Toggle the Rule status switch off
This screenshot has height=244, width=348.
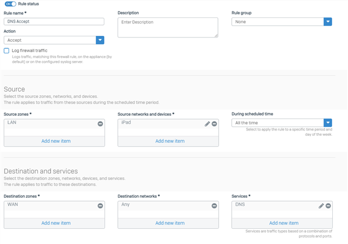10,4
